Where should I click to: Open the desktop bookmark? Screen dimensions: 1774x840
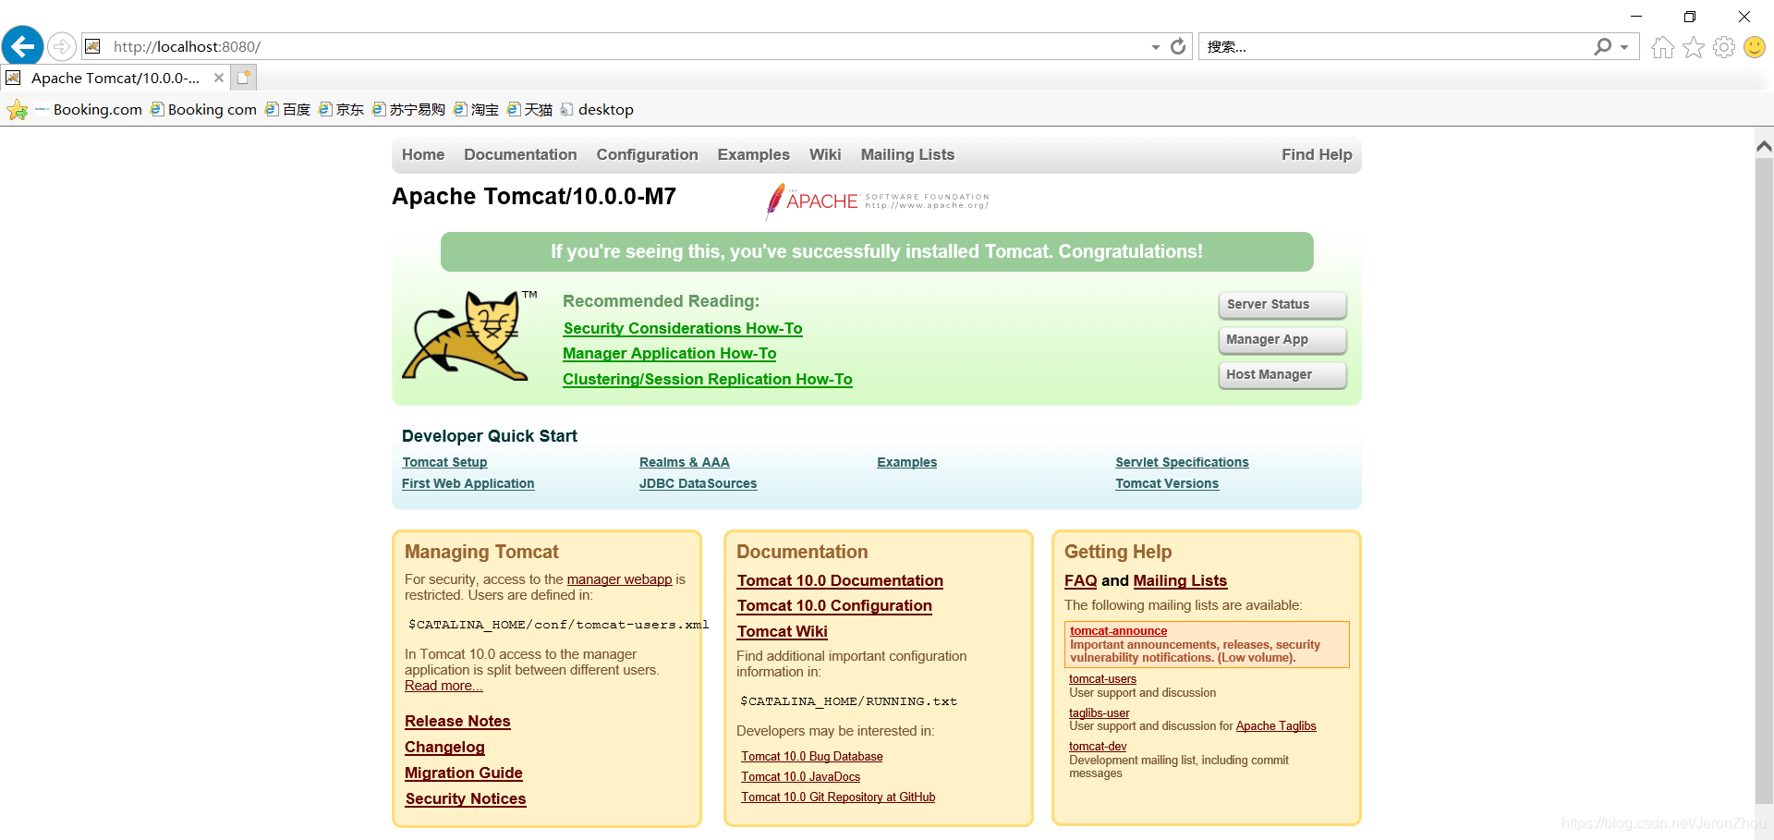(x=597, y=110)
